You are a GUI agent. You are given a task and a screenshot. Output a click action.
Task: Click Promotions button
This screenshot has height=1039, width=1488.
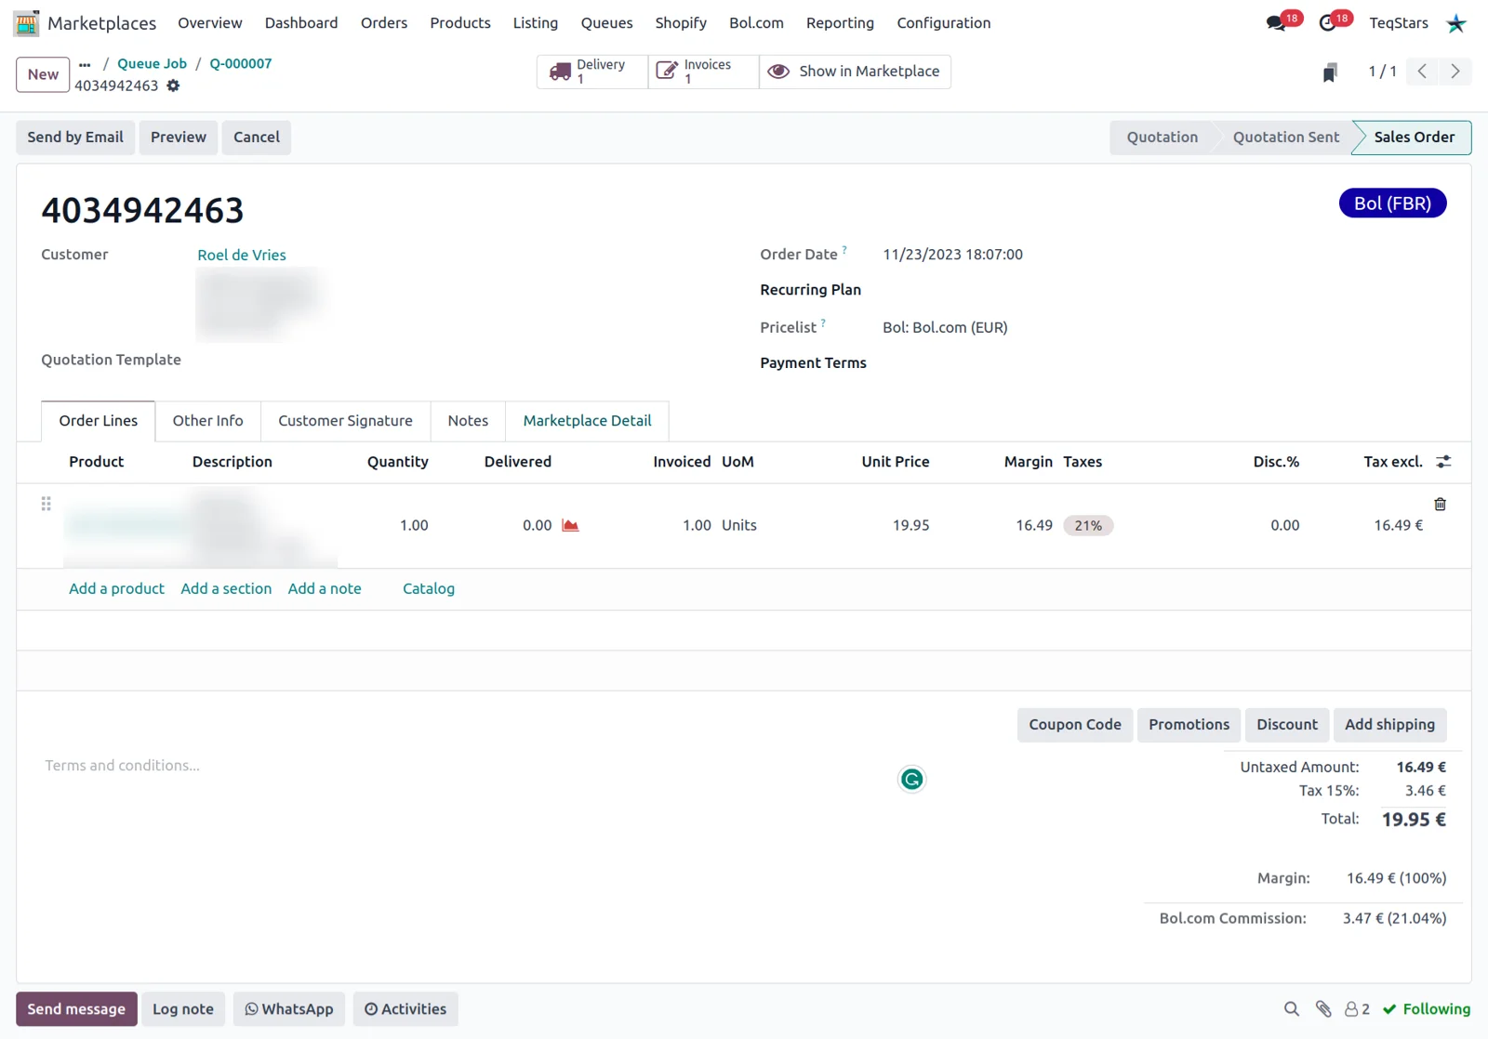pyautogui.click(x=1189, y=725)
